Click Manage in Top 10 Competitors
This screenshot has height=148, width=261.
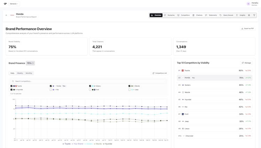[246, 63]
